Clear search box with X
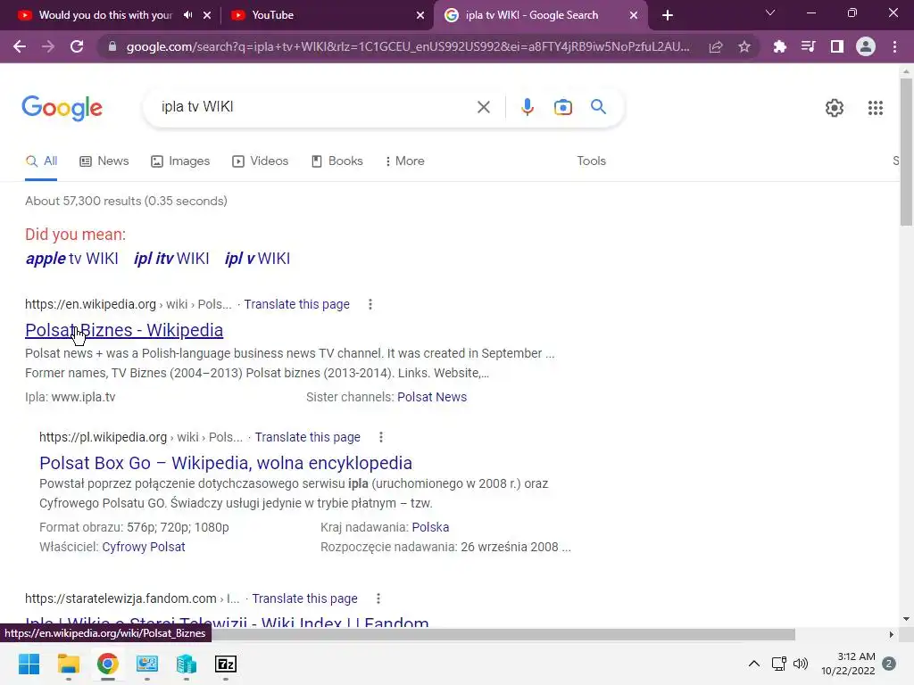The width and height of the screenshot is (914, 685). 483,107
